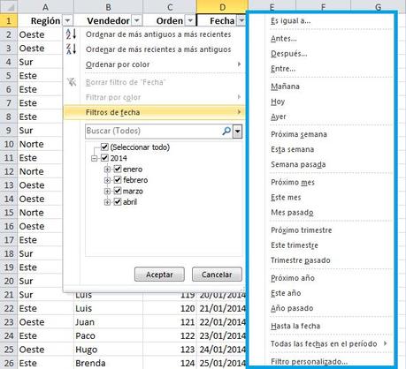This screenshot has width=406, height=369.
Task: Expand the febrero tree node
Action: pyautogui.click(x=107, y=180)
